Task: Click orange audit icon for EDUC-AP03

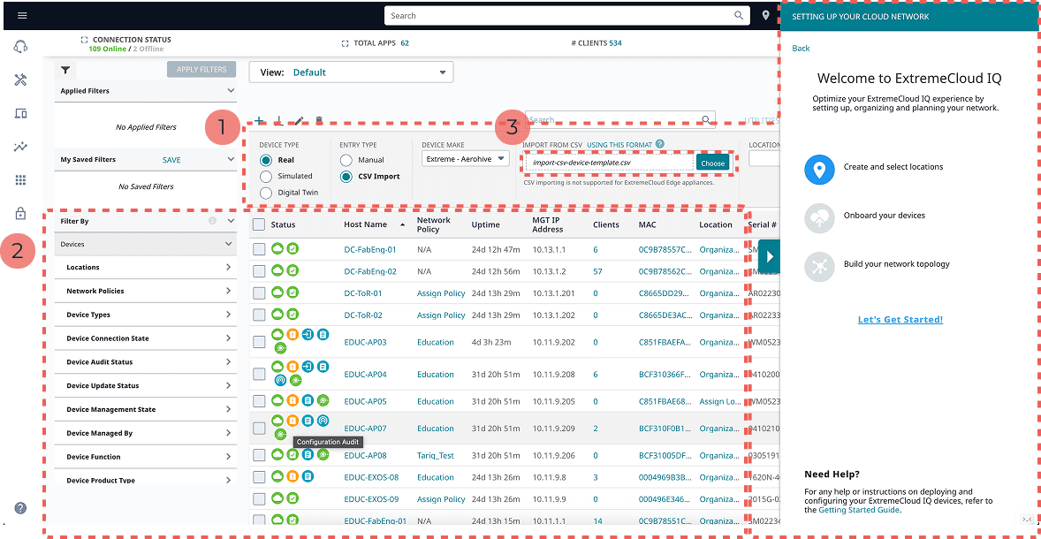Action: [x=293, y=334]
